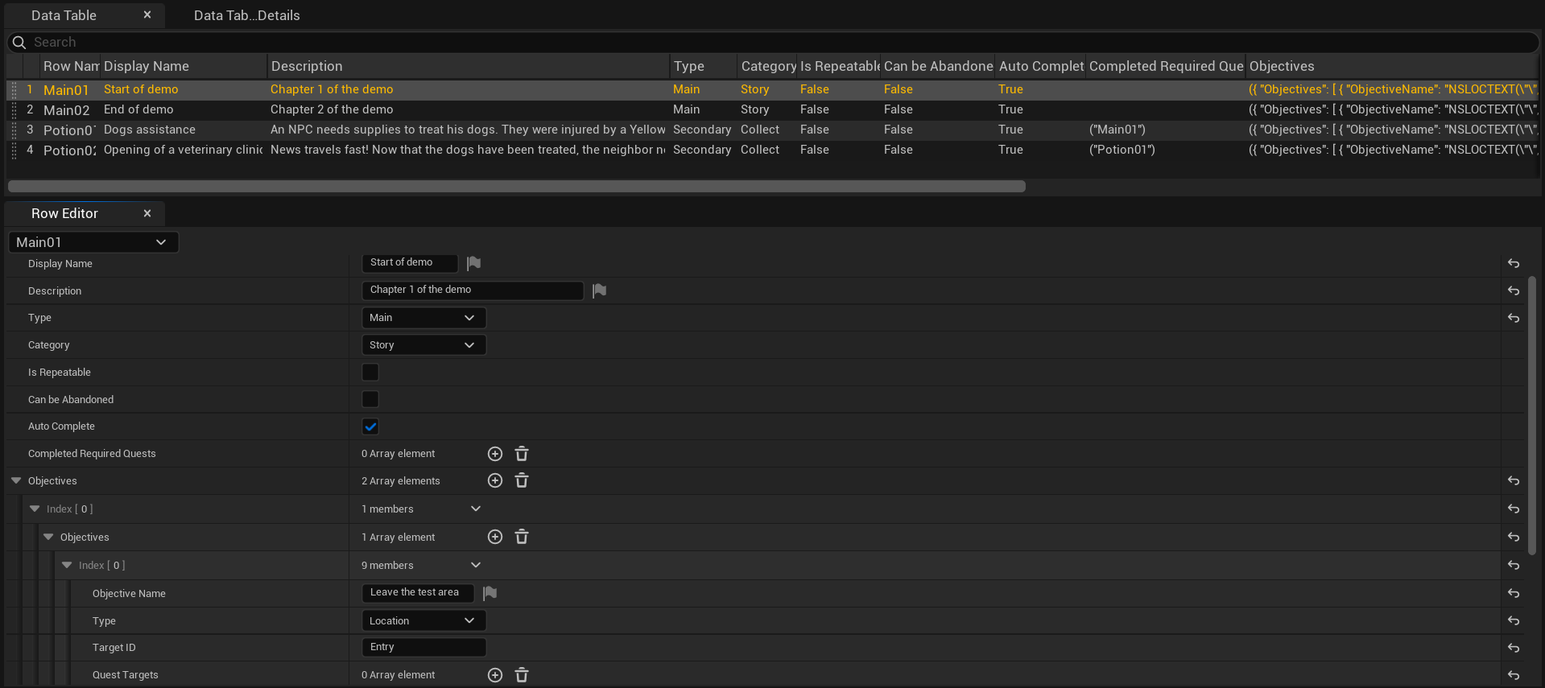Click the Target ID field containing Entry
This screenshot has width=1545, height=688.
(x=423, y=647)
